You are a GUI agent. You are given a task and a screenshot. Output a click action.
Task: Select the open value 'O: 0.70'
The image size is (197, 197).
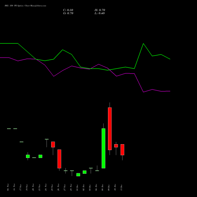click(x=68, y=13)
